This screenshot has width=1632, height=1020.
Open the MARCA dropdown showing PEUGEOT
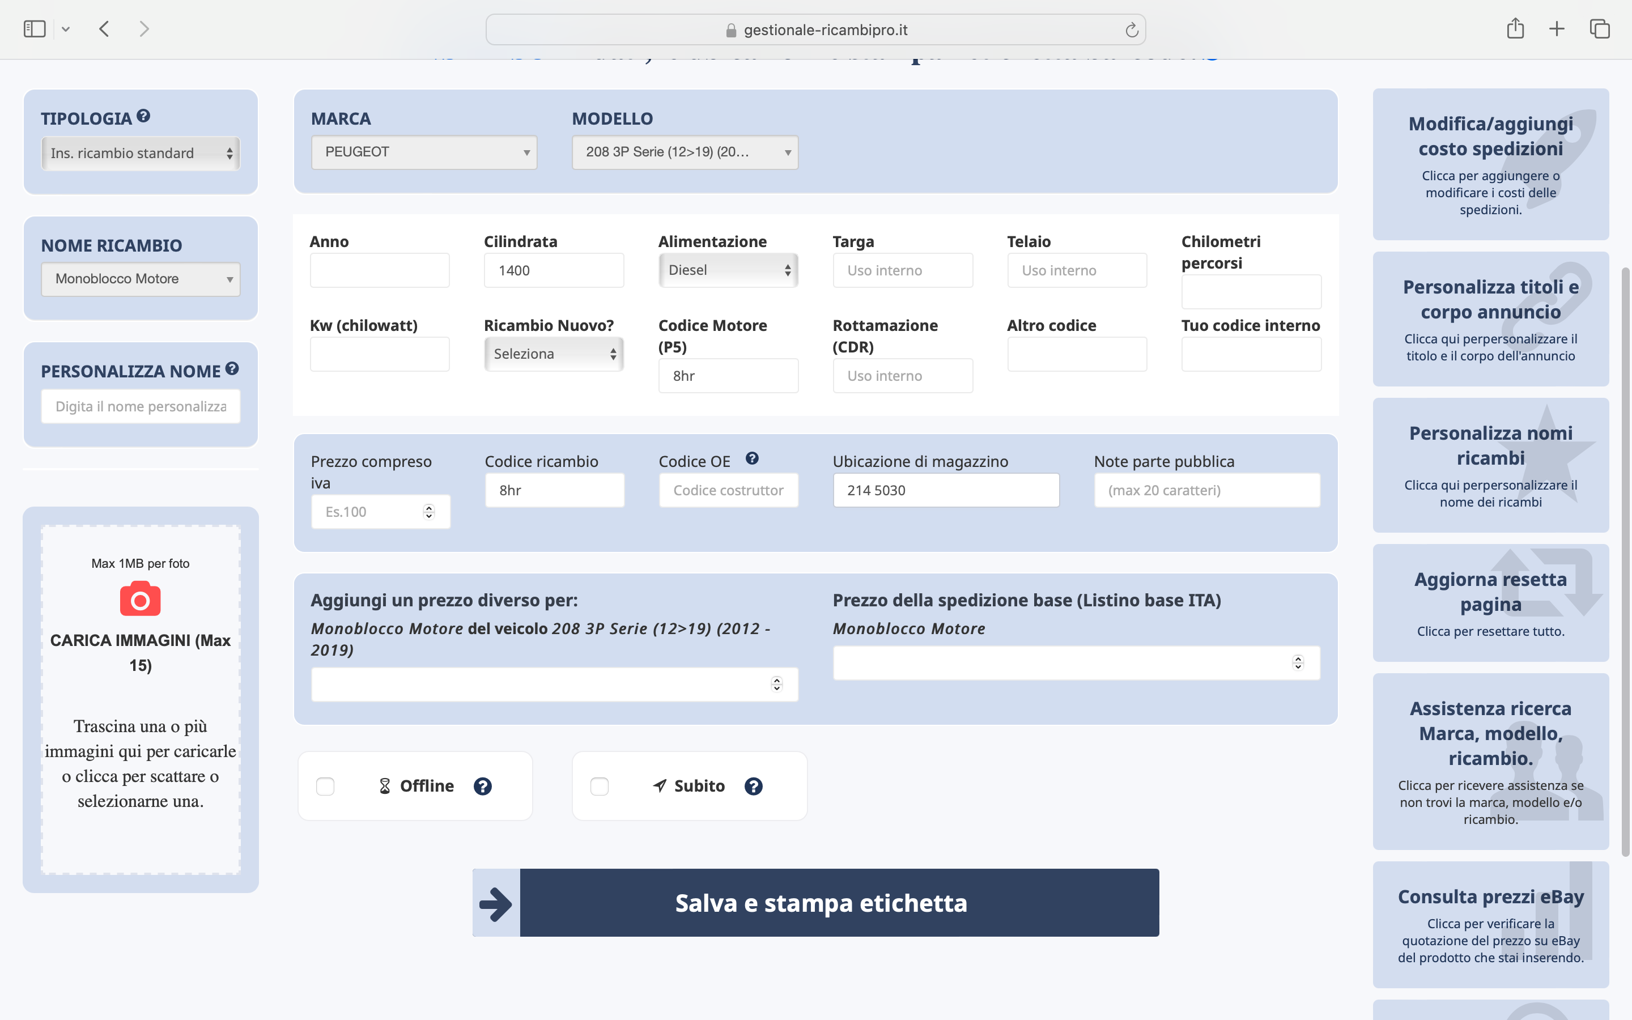click(424, 152)
